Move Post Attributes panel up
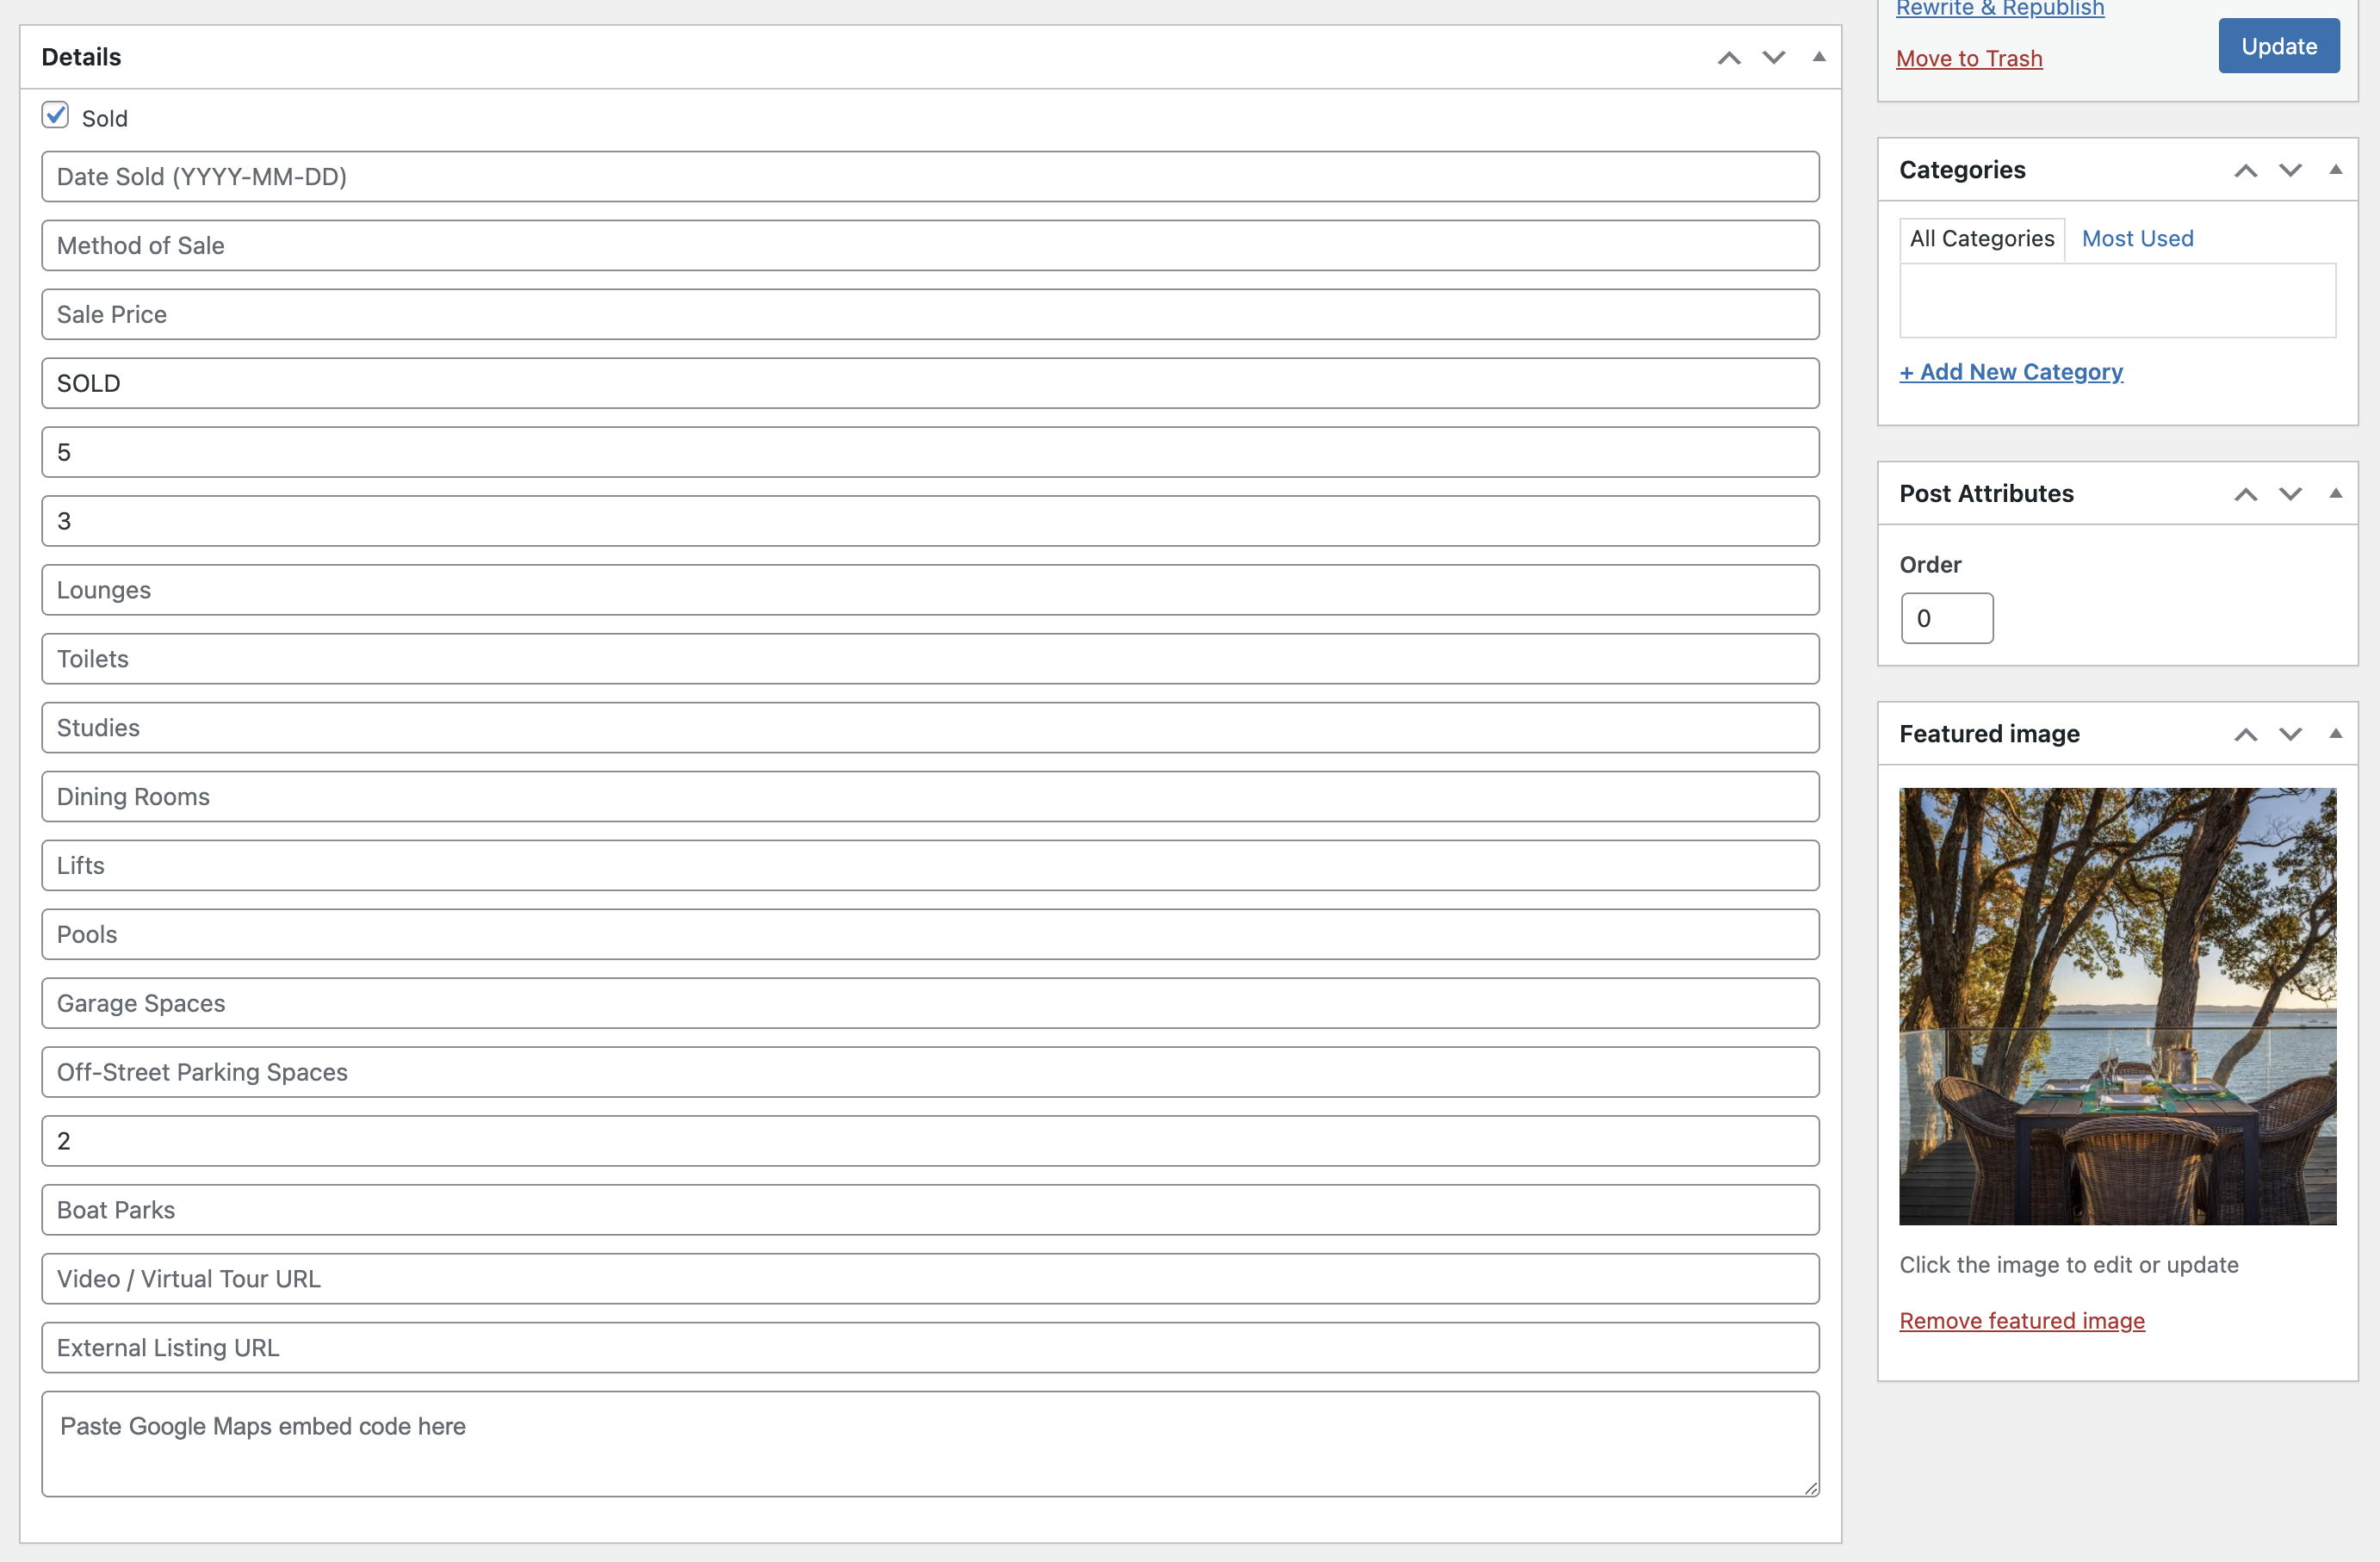This screenshot has width=2380, height=1562. click(x=2246, y=495)
